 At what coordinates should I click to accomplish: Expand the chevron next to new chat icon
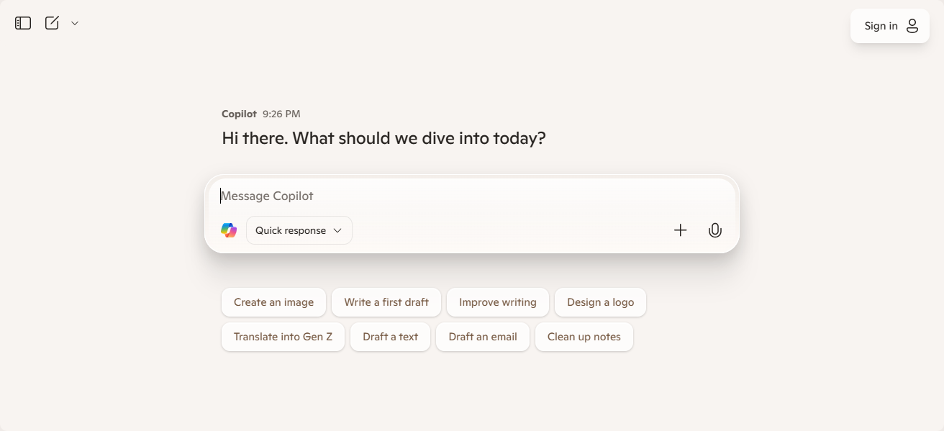75,23
